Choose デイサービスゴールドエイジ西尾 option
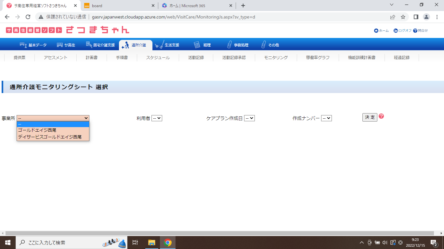Viewport: 444px width, 249px height. coord(50,137)
